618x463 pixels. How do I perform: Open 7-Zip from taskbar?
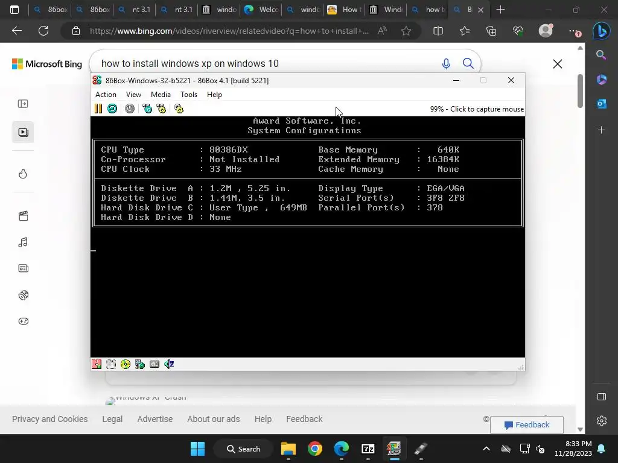368,449
